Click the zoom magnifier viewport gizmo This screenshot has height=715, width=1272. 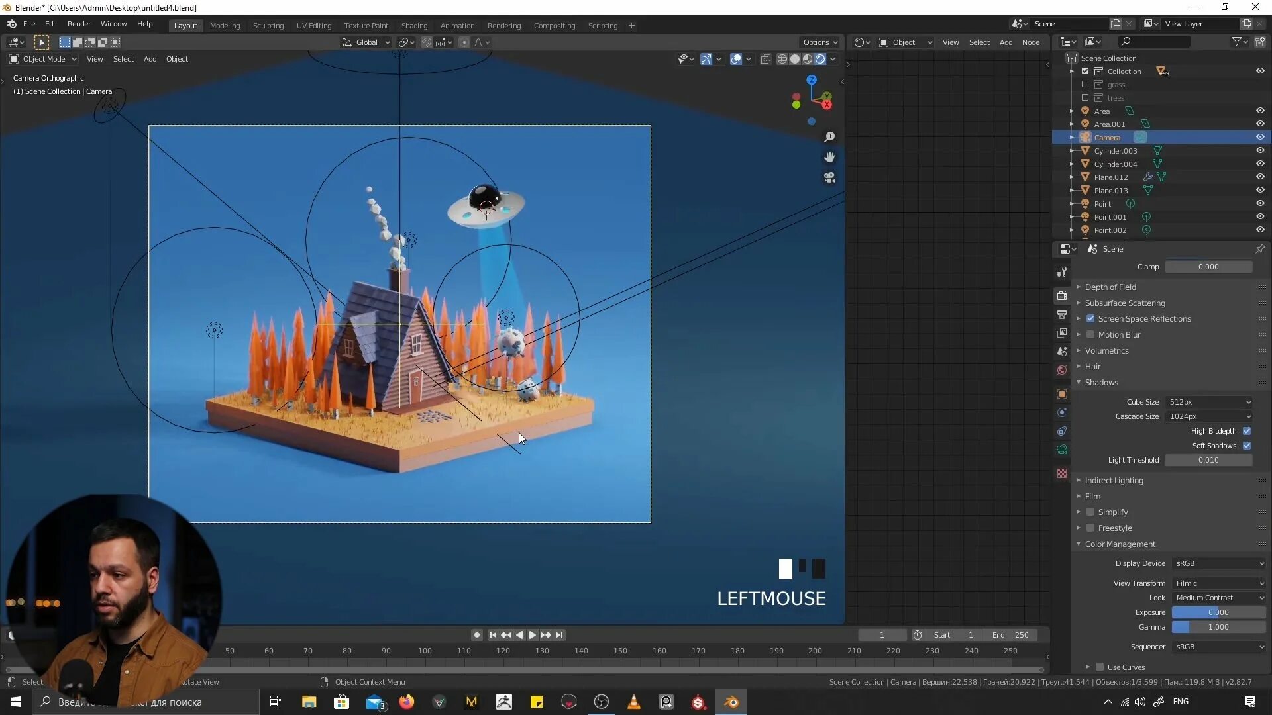pos(829,137)
